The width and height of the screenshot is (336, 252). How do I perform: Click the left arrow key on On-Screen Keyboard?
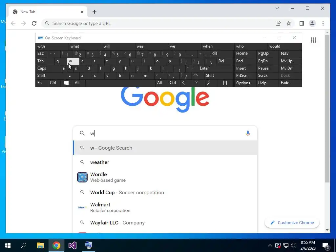(183, 83)
